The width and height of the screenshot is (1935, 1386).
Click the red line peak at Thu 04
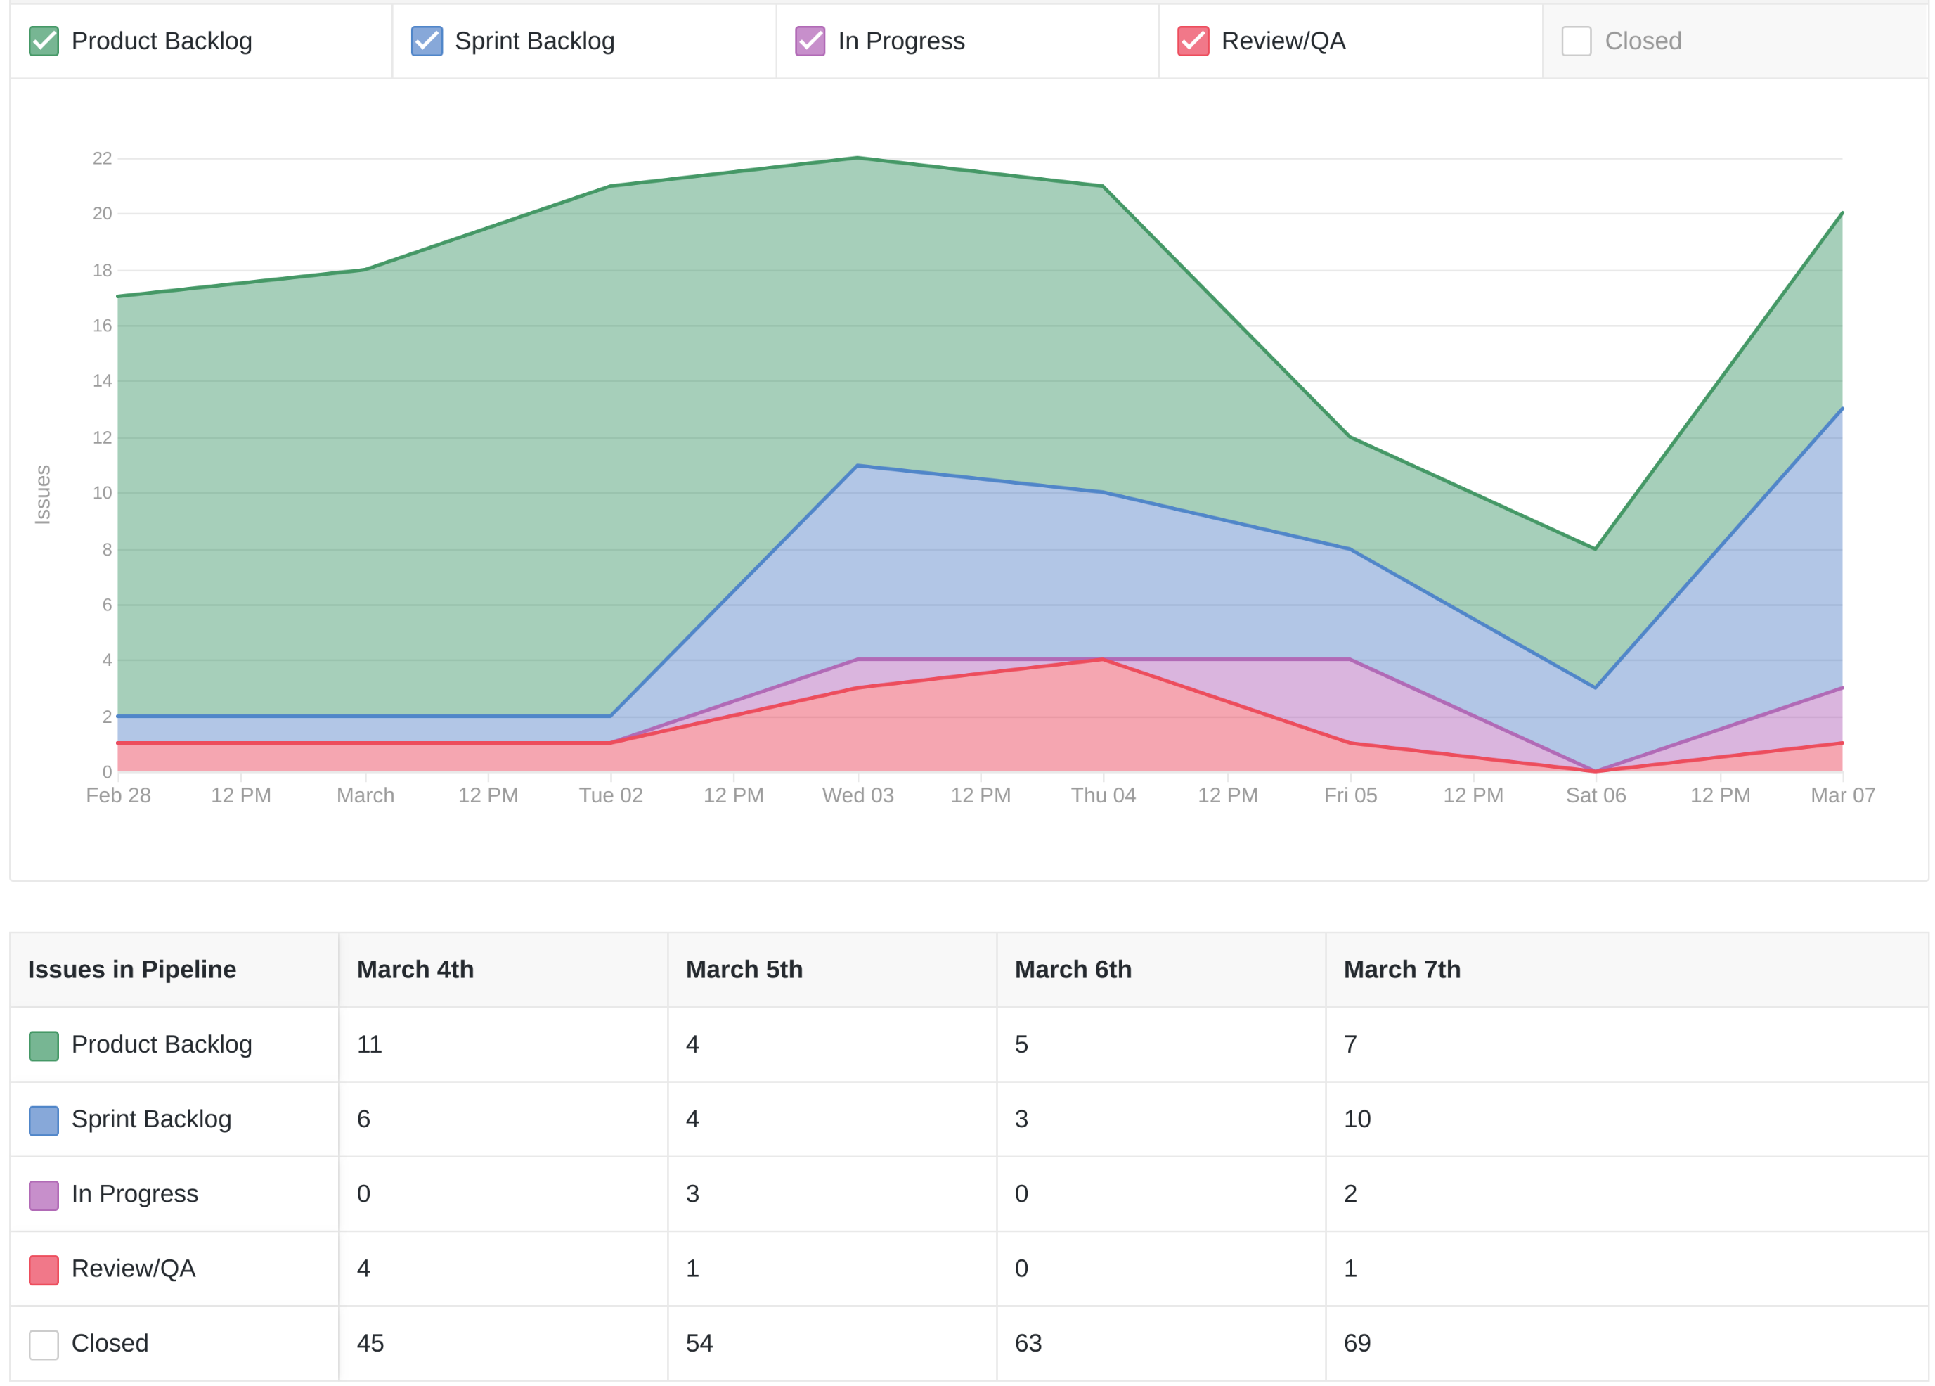1103,659
